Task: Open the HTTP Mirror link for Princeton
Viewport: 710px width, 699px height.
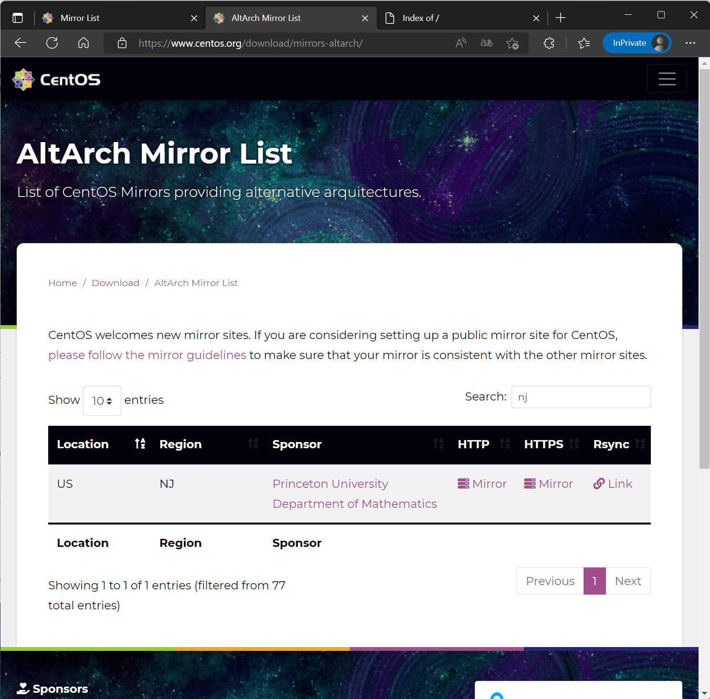Action: tap(482, 484)
